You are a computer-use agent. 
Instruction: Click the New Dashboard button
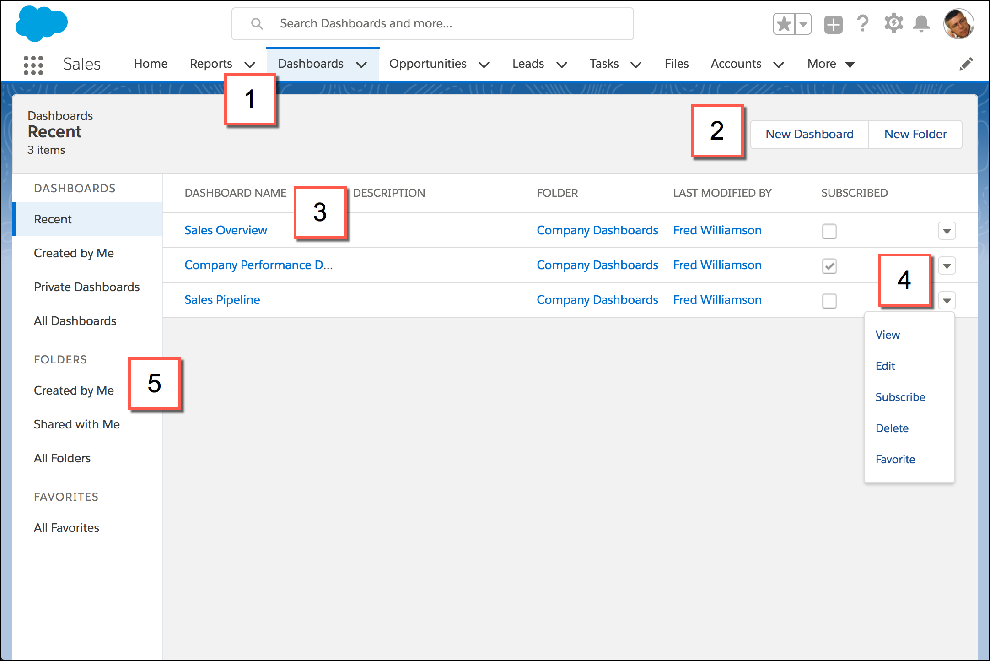pyautogui.click(x=809, y=134)
